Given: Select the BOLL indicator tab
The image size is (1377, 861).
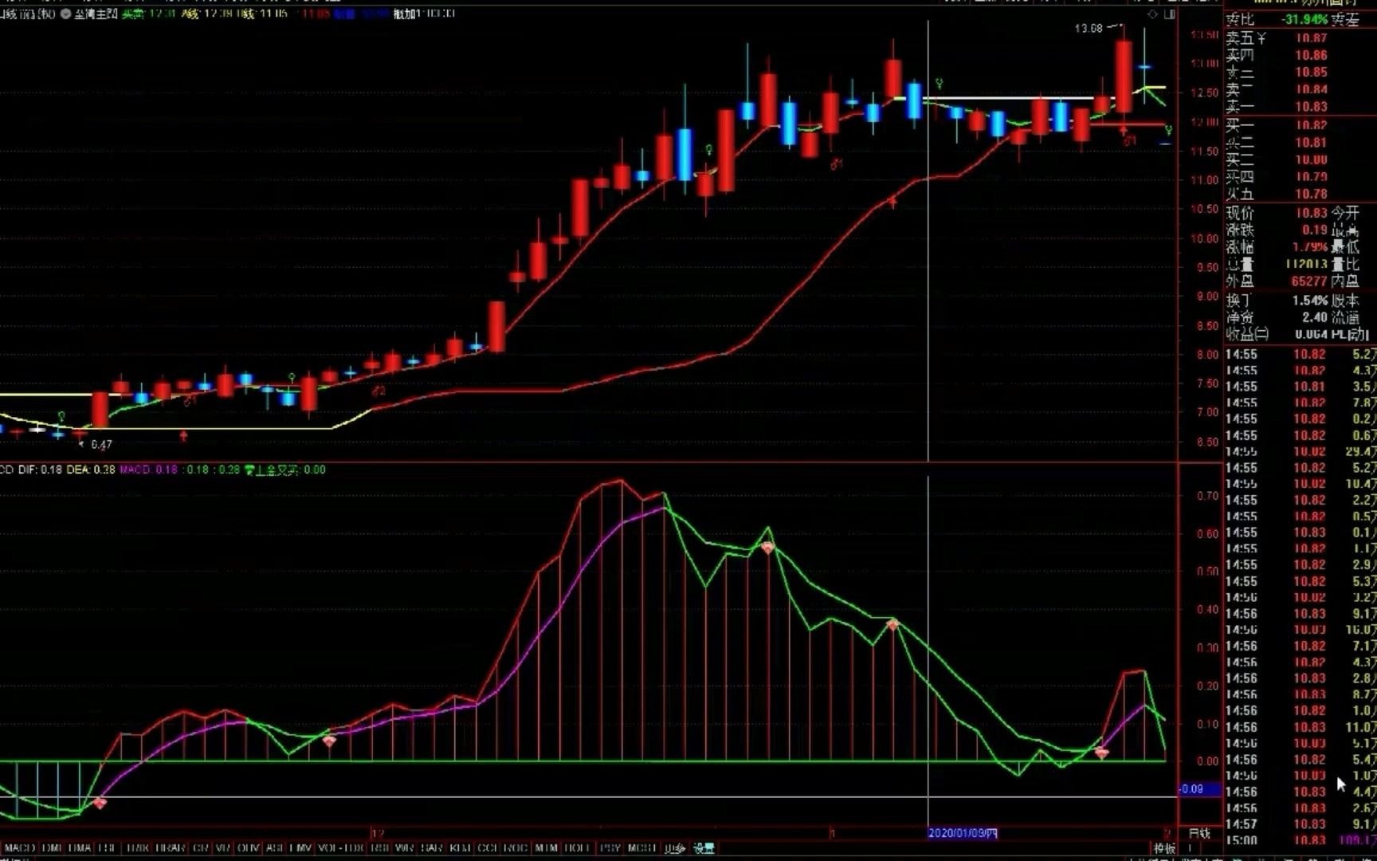Looking at the screenshot, I should 577,848.
